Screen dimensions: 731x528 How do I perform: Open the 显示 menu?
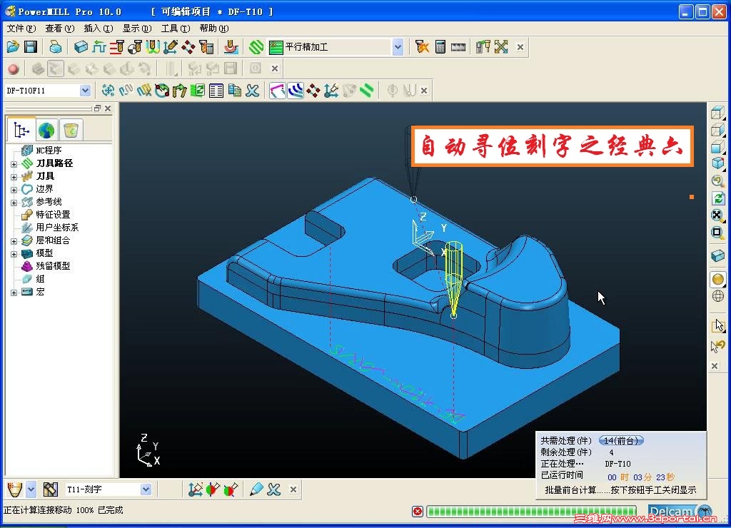[x=137, y=29]
